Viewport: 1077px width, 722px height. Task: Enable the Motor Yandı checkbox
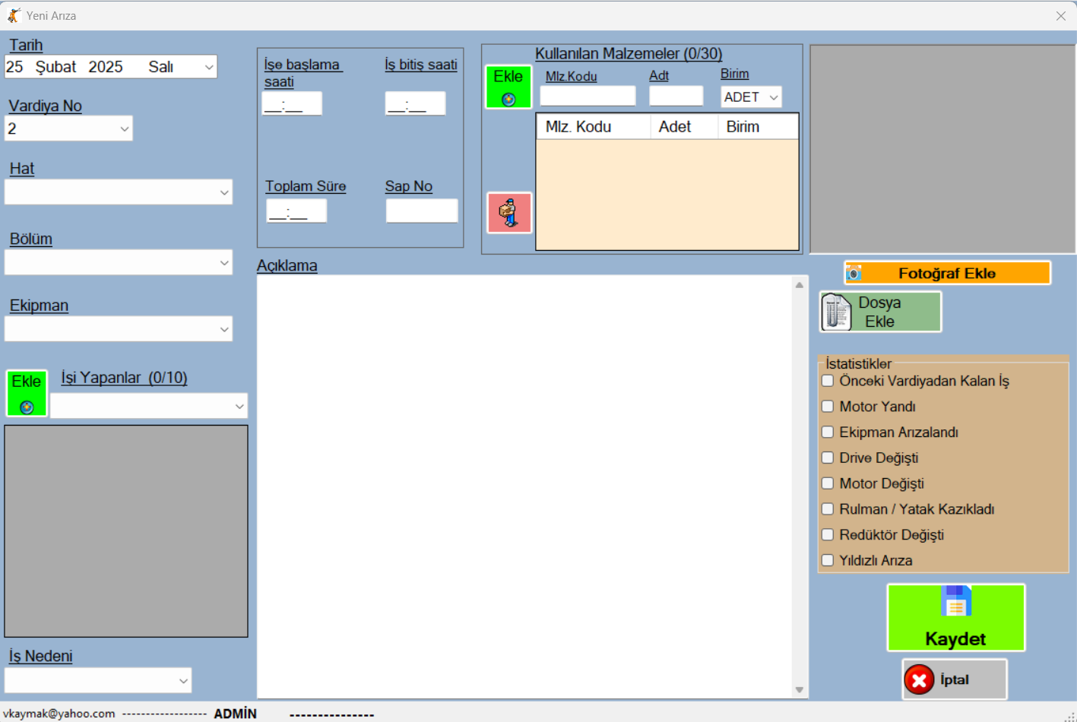pyautogui.click(x=828, y=407)
